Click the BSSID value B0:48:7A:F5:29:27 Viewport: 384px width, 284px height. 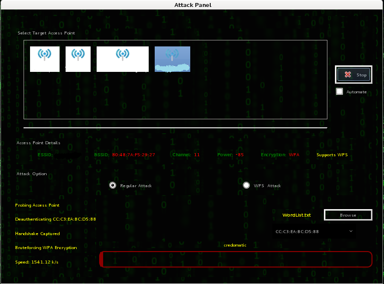point(134,155)
